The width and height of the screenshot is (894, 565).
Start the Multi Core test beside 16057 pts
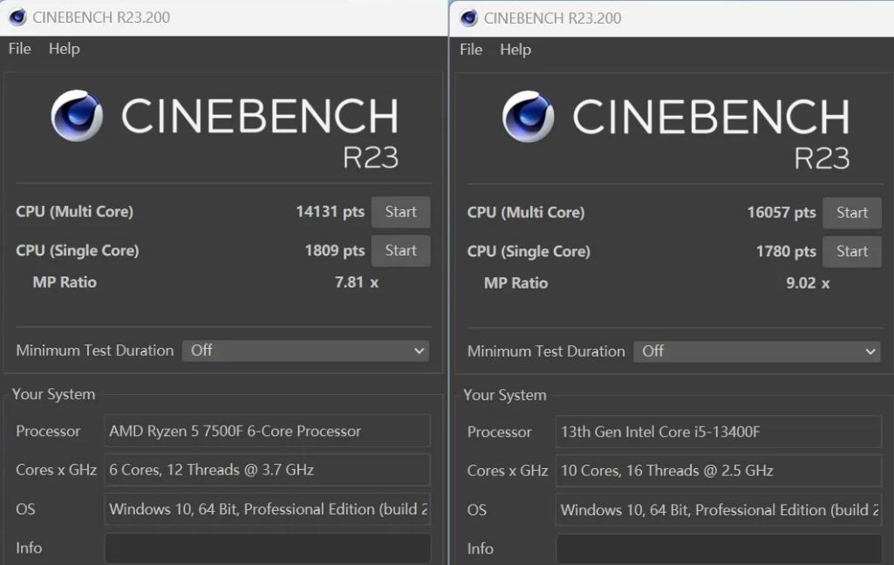(x=852, y=213)
